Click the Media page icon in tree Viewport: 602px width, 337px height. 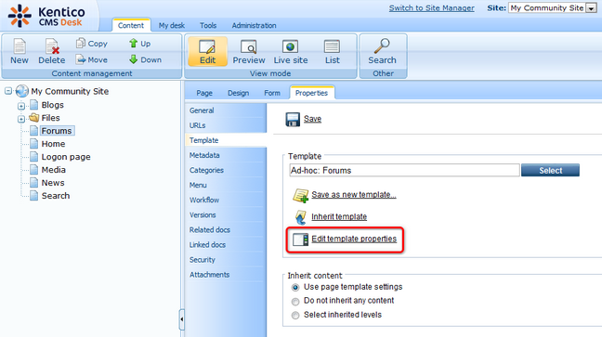coord(34,170)
